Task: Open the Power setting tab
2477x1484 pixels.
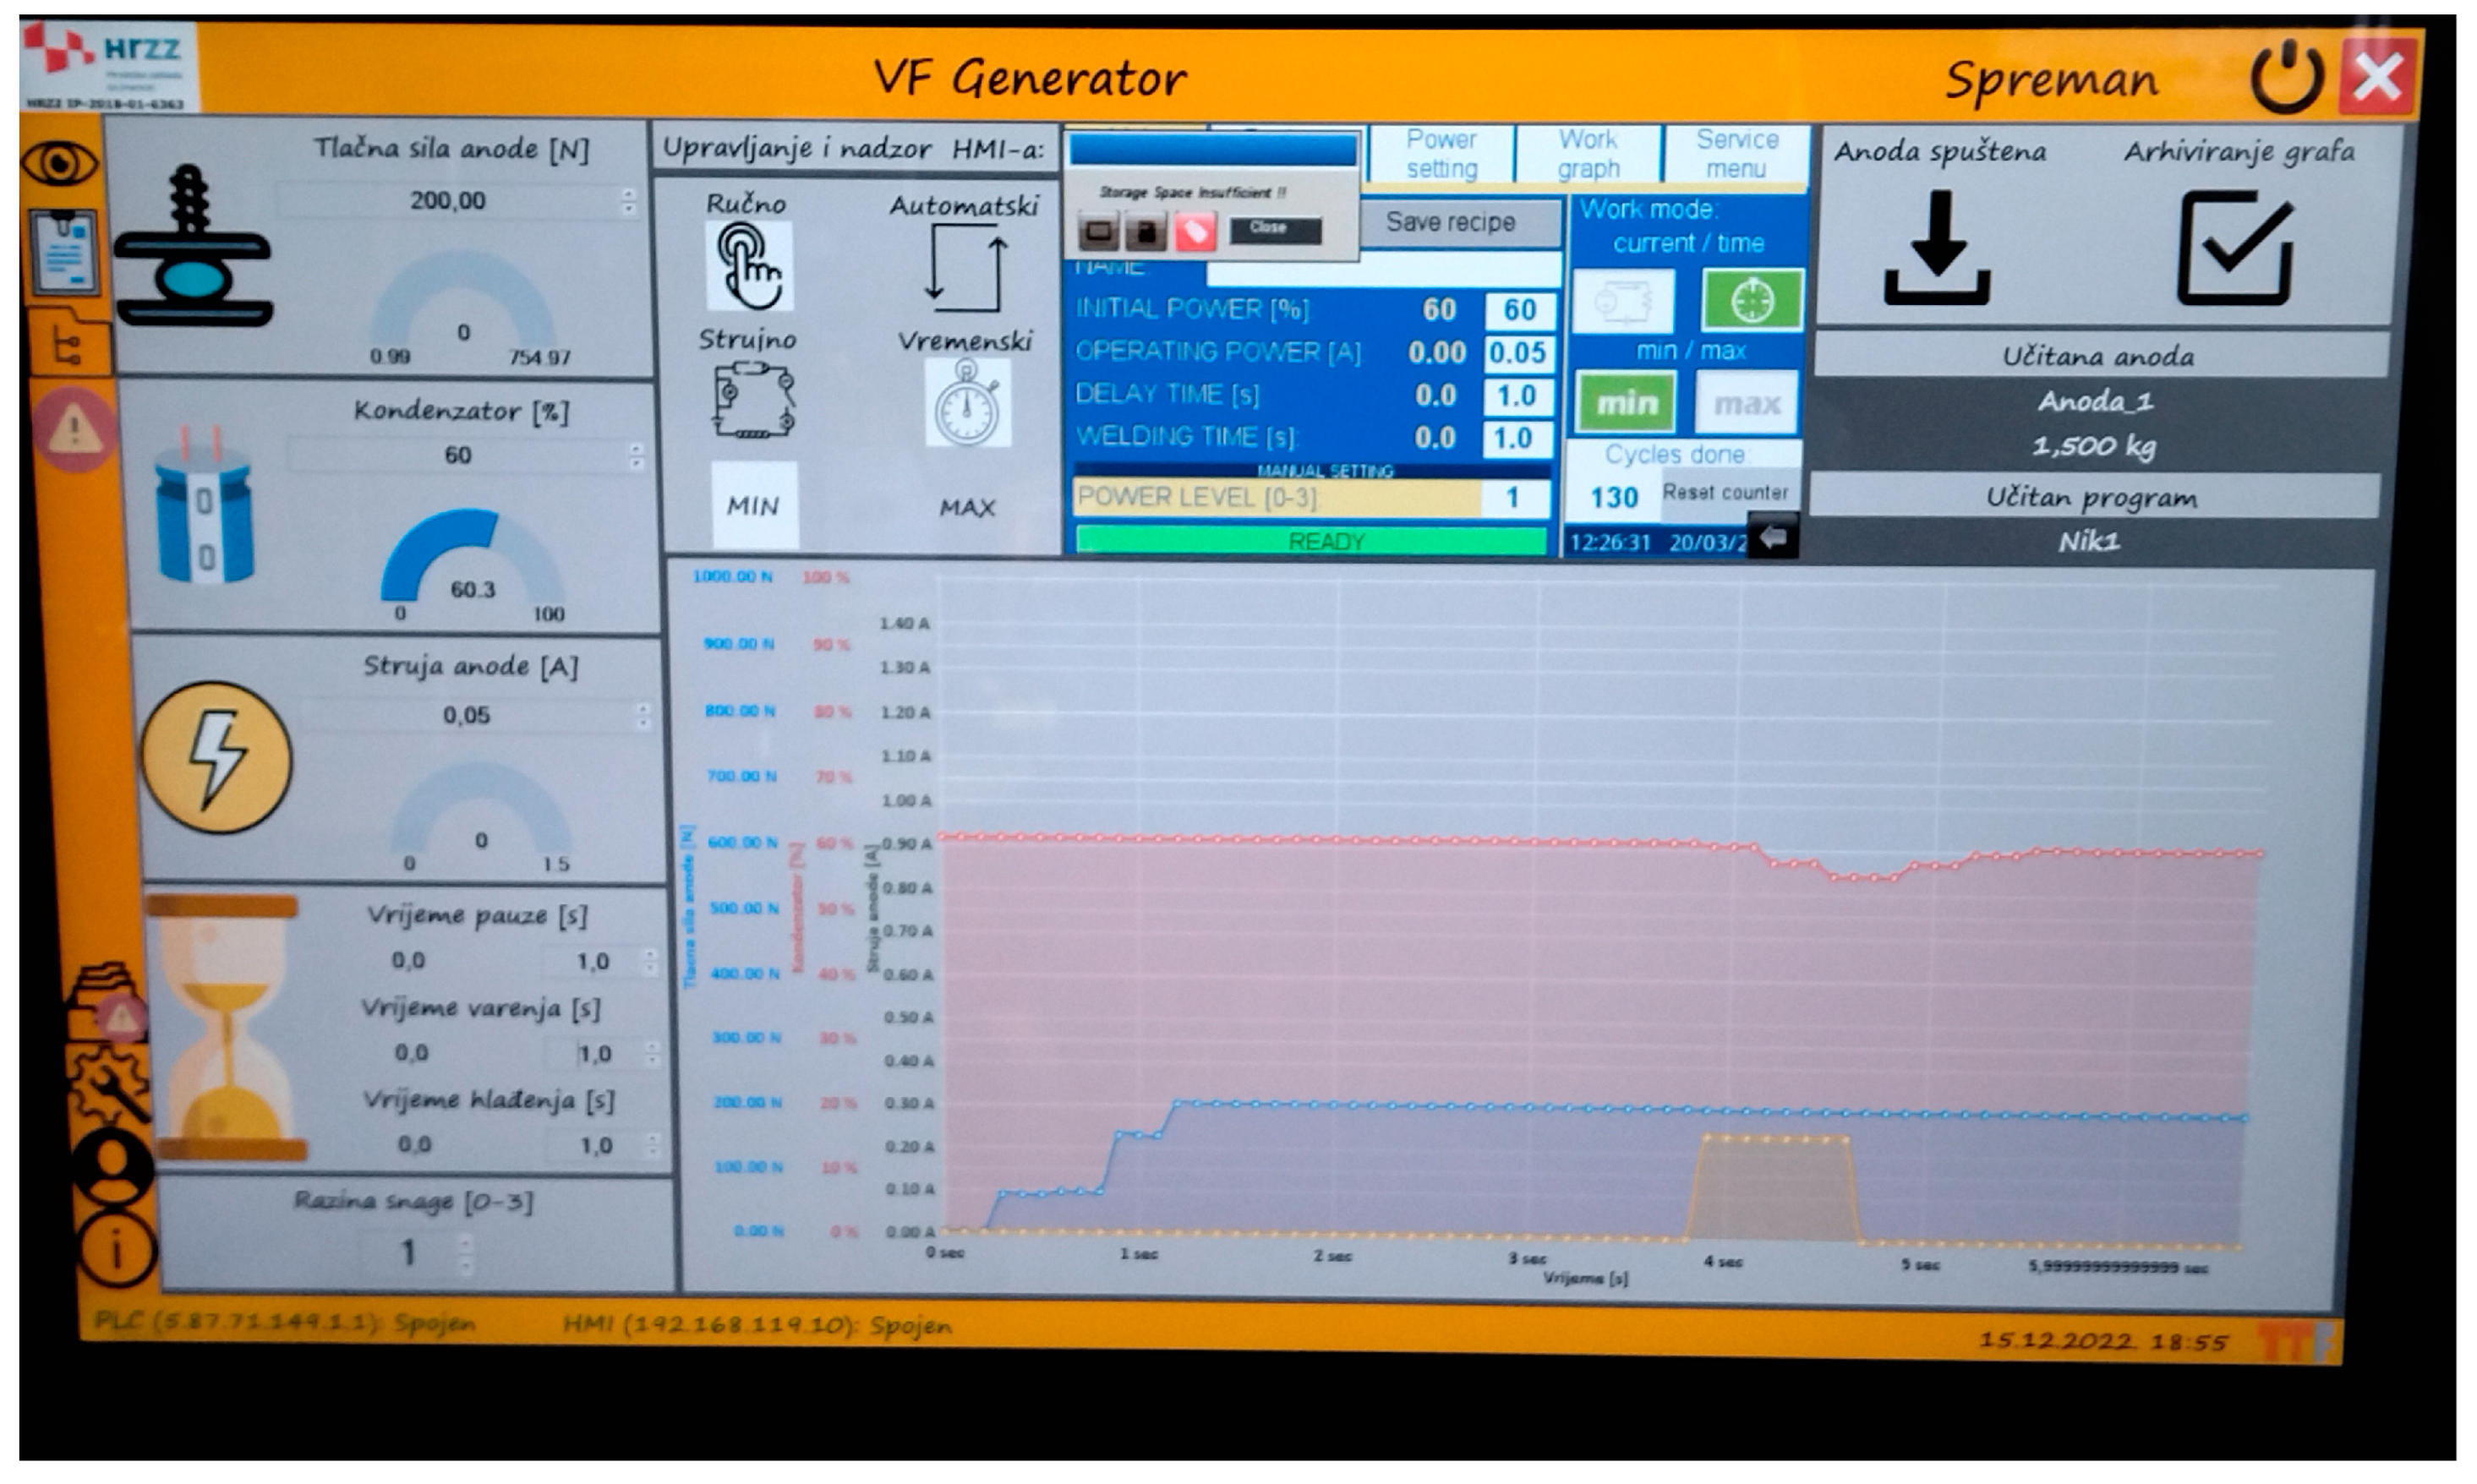Action: pos(1441,155)
